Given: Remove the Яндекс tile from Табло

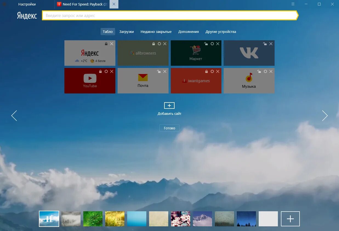Looking at the screenshot, I should click(x=112, y=44).
